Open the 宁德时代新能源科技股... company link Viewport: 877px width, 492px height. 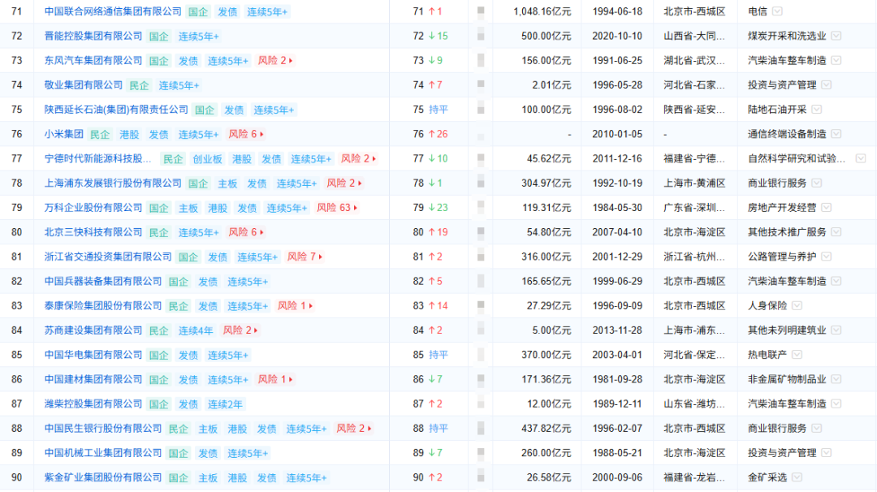98,159
